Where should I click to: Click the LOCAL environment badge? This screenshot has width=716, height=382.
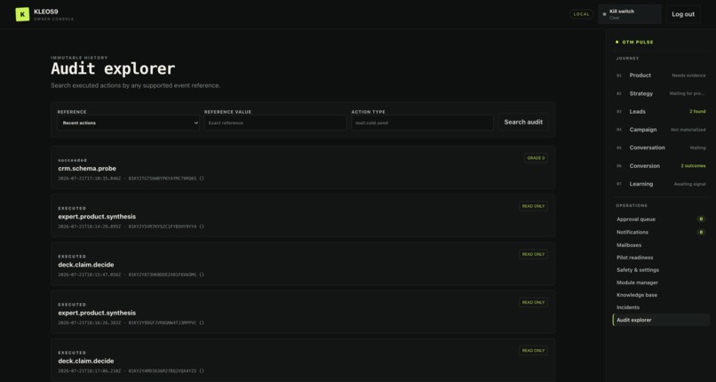(x=581, y=14)
